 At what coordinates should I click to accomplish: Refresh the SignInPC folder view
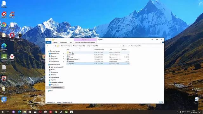pyautogui.click(x=124, y=46)
